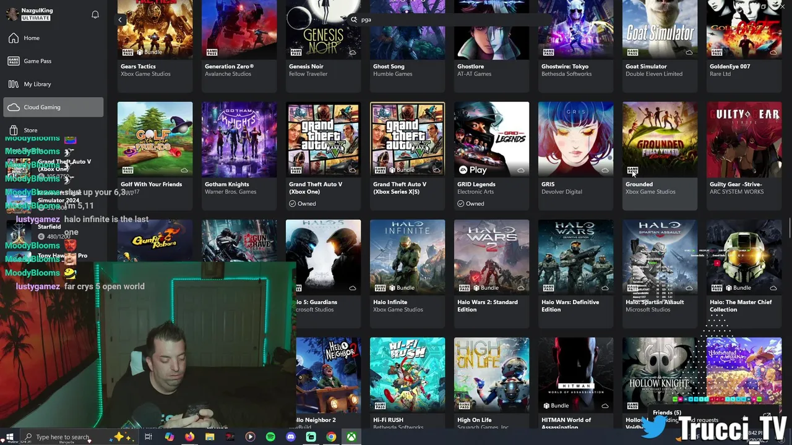Select Grand Theft Auto V Xbox One cover
The image size is (792, 445).
click(x=323, y=139)
